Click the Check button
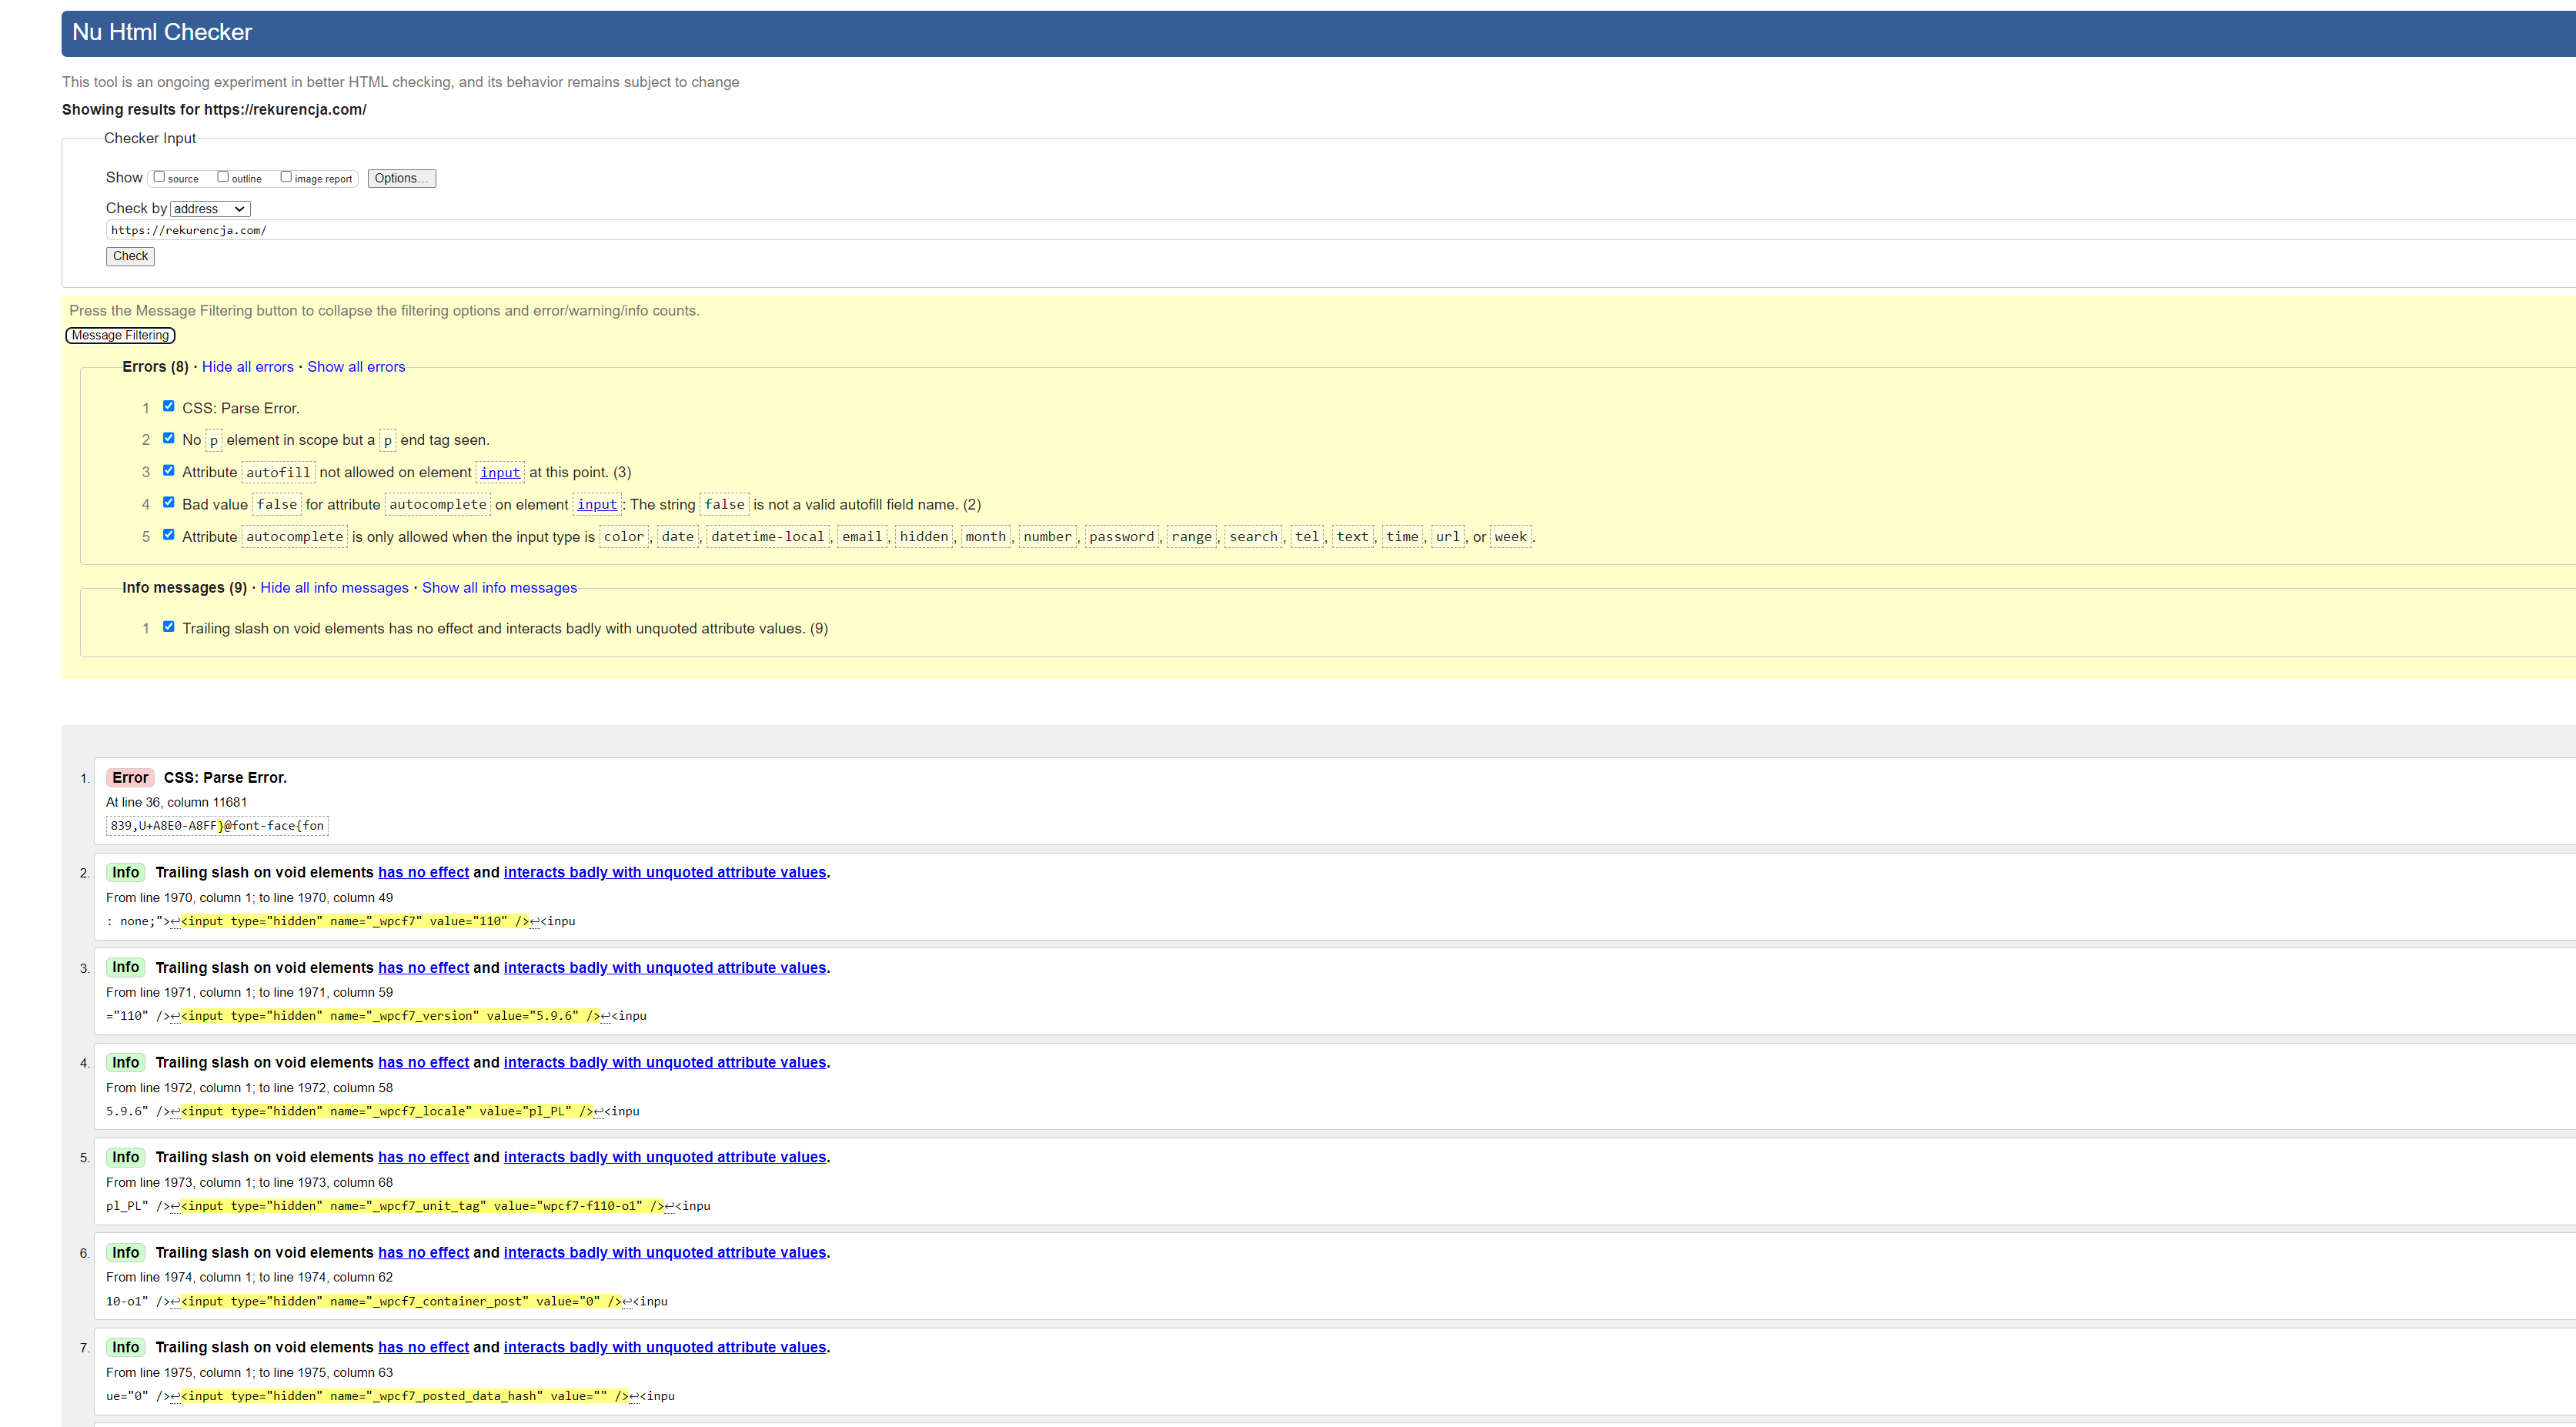Viewport: 2576px width, 1427px height. pyautogui.click(x=130, y=256)
